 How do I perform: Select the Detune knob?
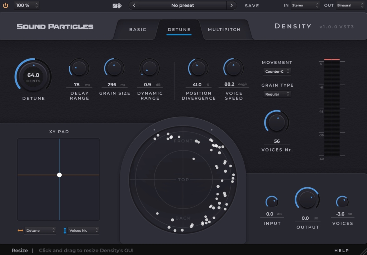click(x=33, y=76)
